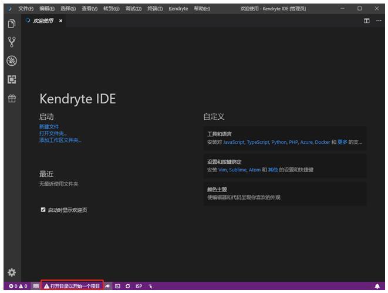Open the 查看(V) menu
388x293 pixels.
point(90,9)
